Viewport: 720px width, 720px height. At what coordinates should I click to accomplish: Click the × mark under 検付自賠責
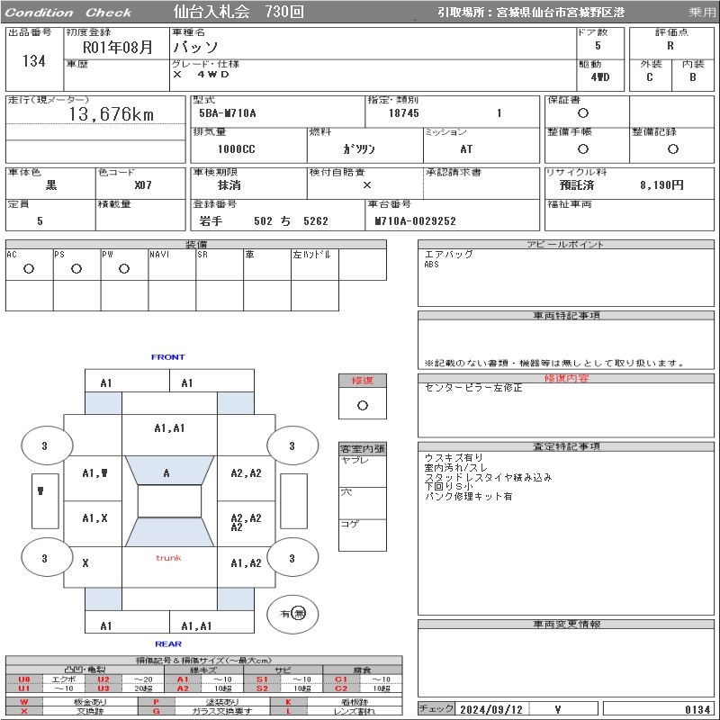coord(367,185)
